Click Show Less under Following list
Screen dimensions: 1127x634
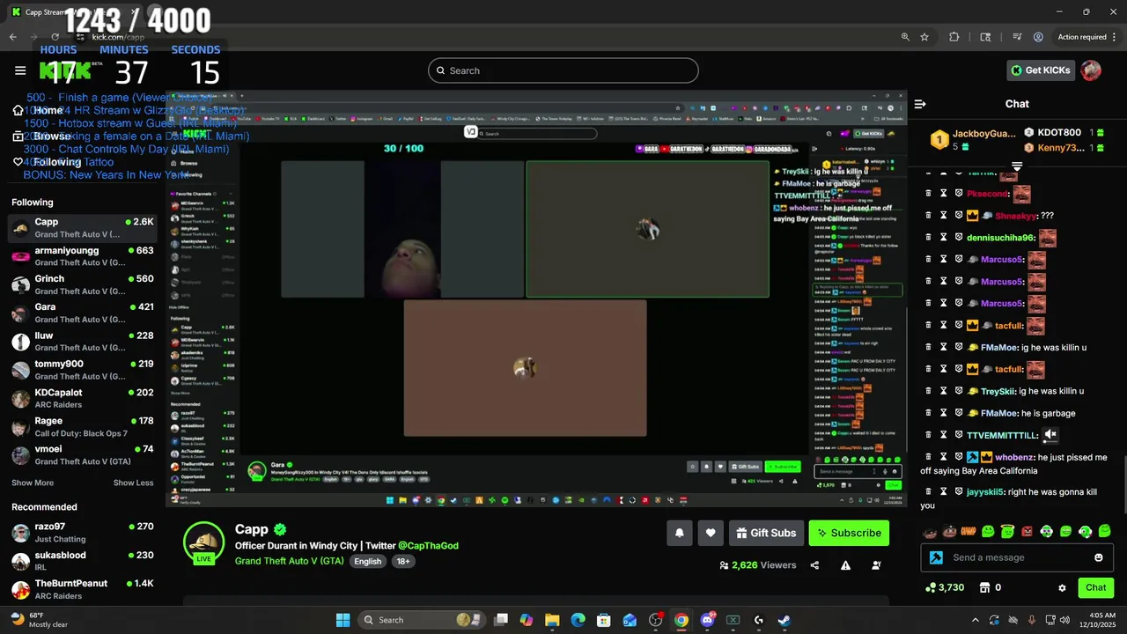[133, 483]
